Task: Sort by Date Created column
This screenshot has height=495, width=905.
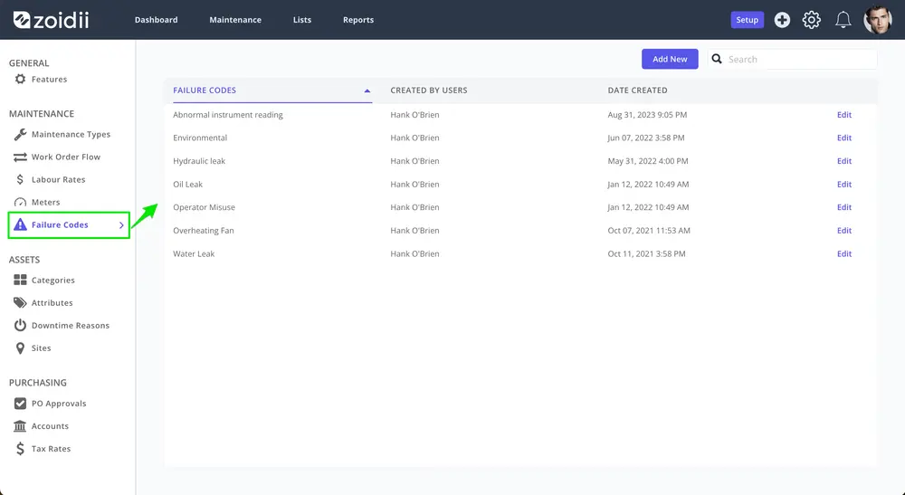Action: click(637, 90)
